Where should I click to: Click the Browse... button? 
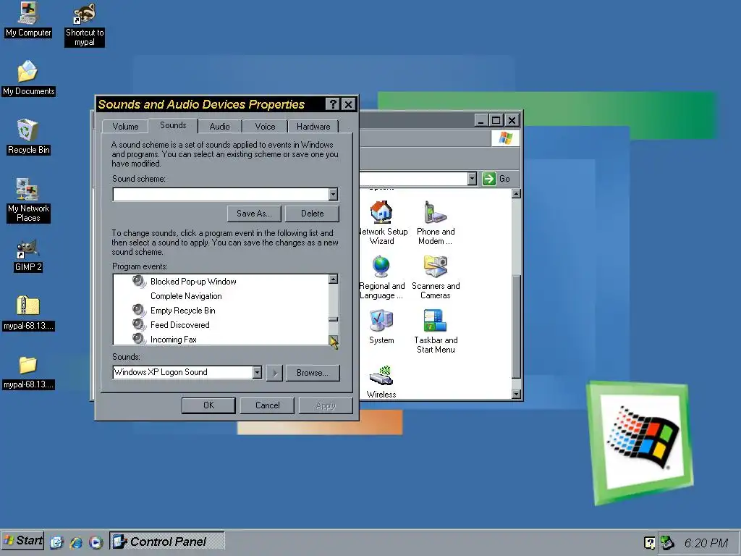(313, 373)
